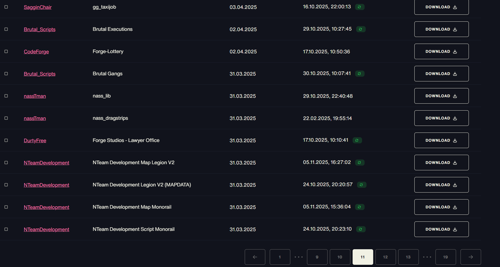Download NTeam Development Script Monorail
500x267 pixels.
tap(442, 229)
